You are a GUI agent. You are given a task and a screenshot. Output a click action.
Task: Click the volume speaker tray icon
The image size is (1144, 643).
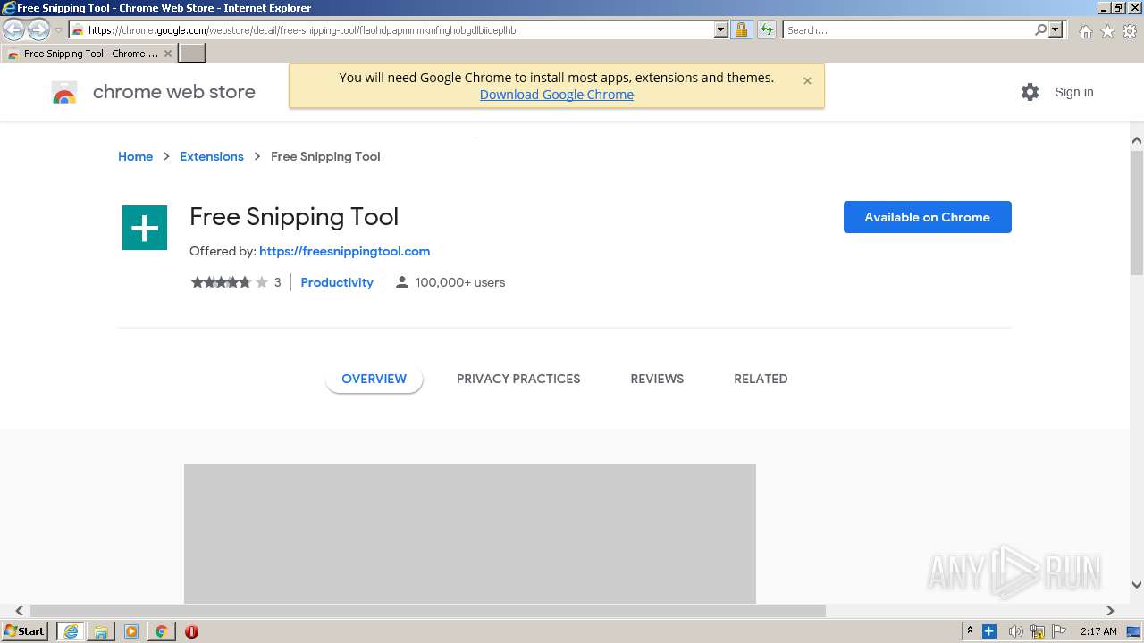coord(1015,631)
